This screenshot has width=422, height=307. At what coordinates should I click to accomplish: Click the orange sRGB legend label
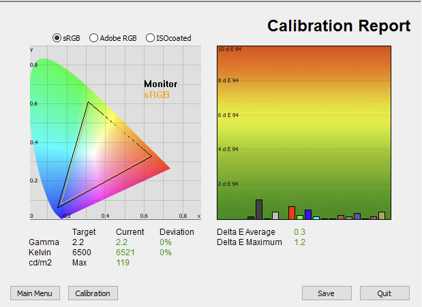point(157,95)
